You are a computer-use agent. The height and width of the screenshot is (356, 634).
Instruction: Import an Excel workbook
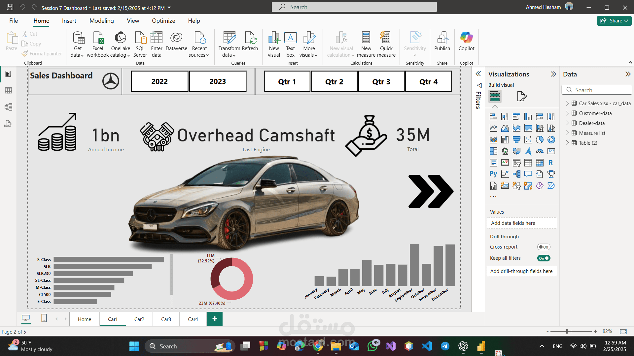pos(98,44)
